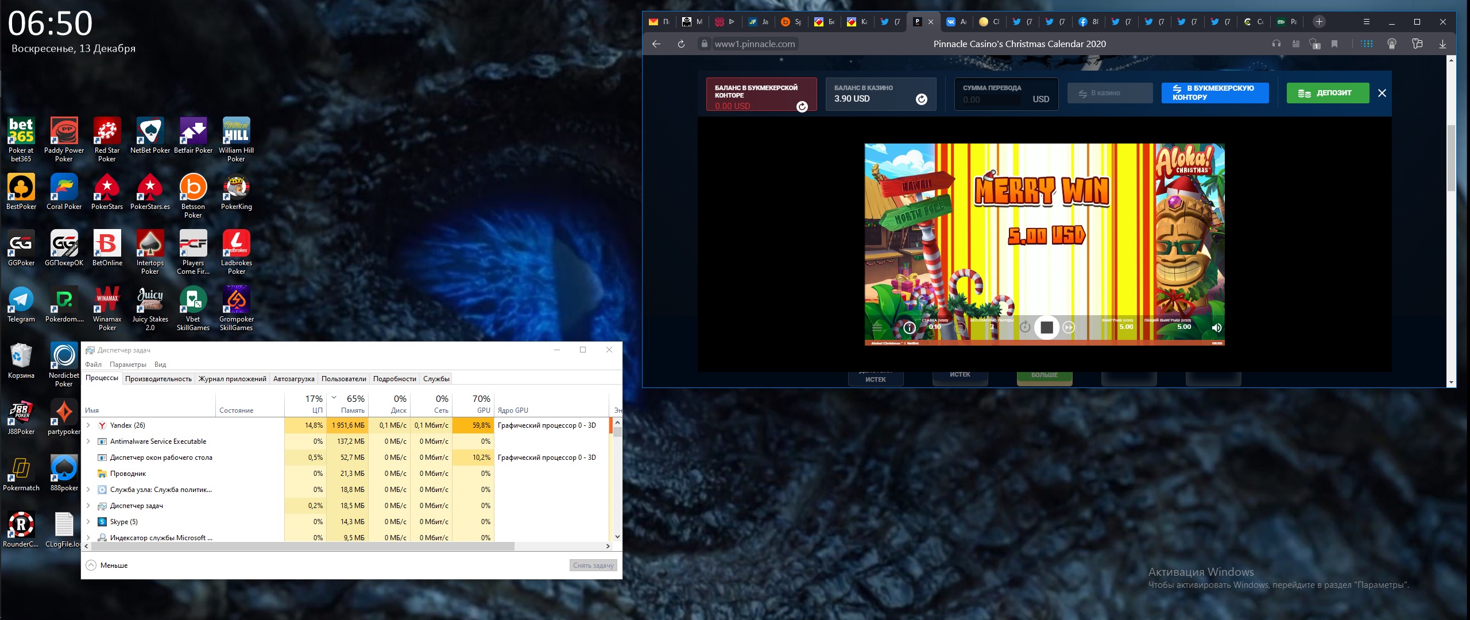Open the Telegram desktop shortcut

tap(21, 305)
